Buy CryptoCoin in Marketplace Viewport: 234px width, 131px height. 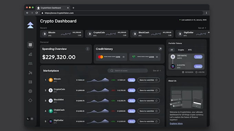click(x=131, y=90)
